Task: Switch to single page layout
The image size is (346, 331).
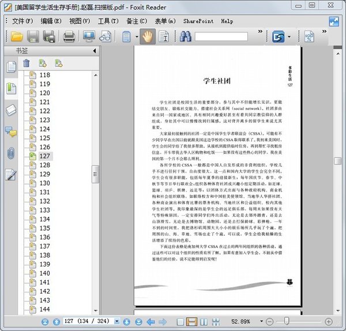Action: (180, 322)
